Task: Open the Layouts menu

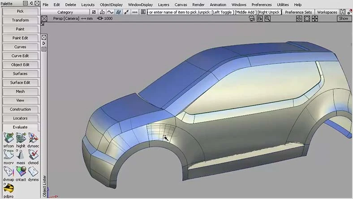Action: (88, 4)
